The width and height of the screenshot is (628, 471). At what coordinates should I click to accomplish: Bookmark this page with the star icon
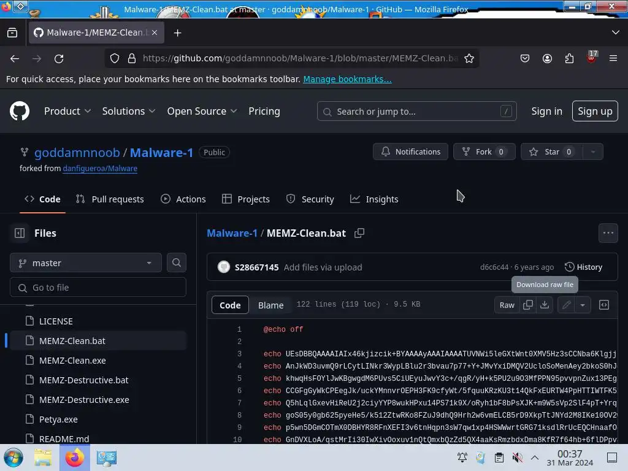469,58
